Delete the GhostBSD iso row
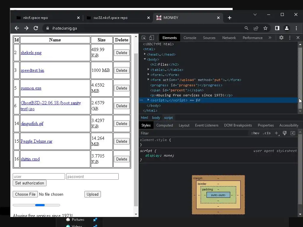The image size is (303, 227). point(122,106)
